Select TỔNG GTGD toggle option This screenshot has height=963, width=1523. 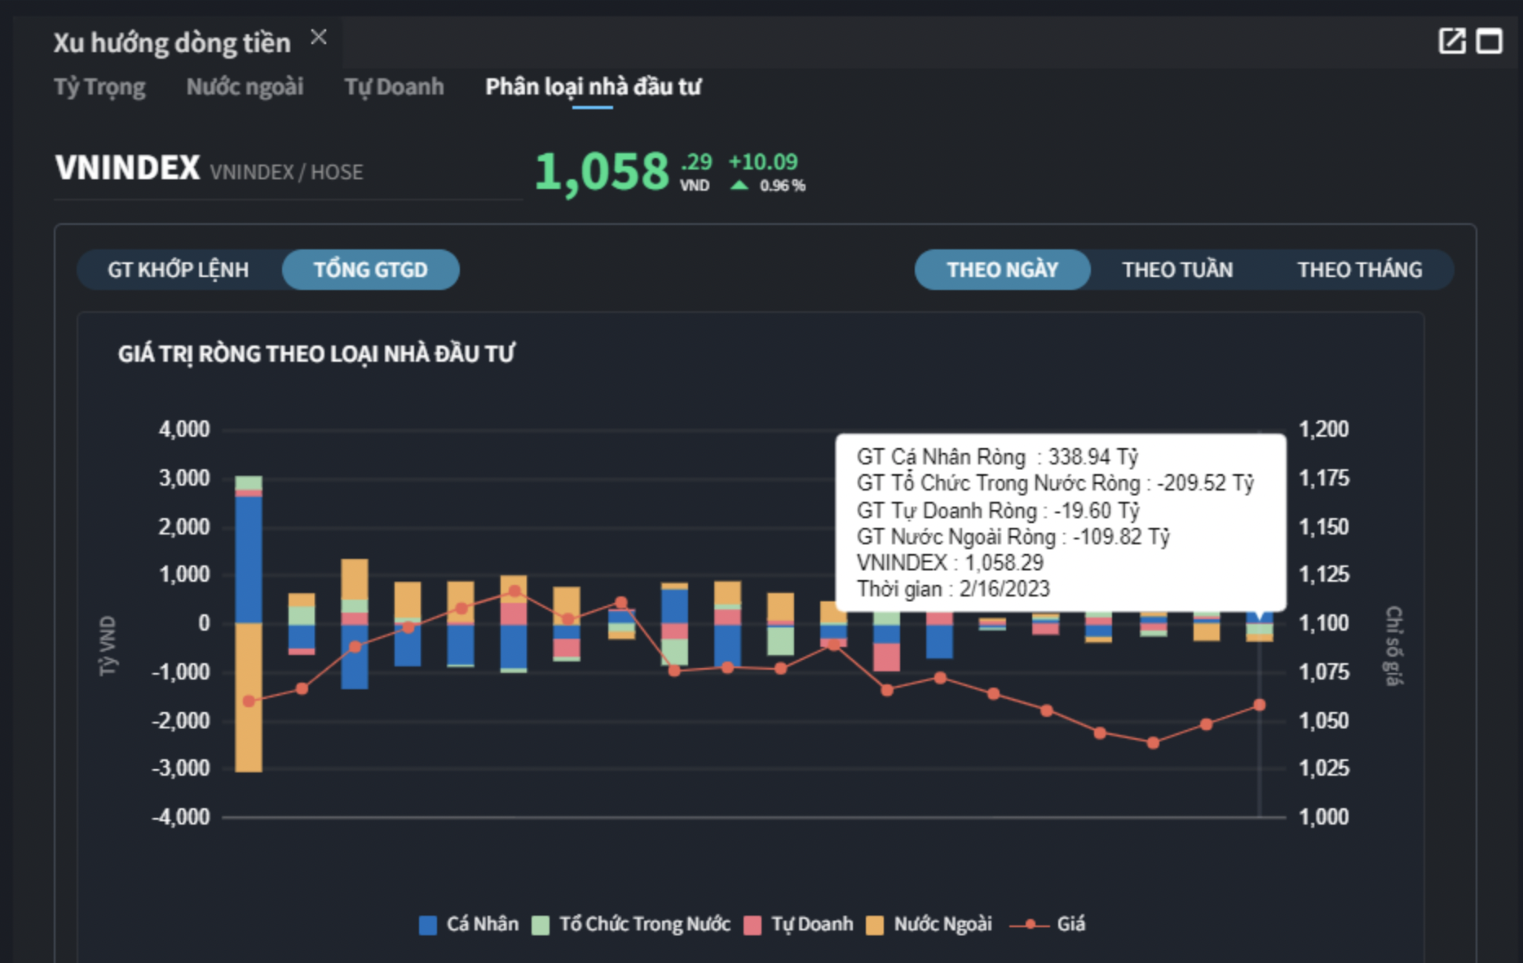[370, 270]
